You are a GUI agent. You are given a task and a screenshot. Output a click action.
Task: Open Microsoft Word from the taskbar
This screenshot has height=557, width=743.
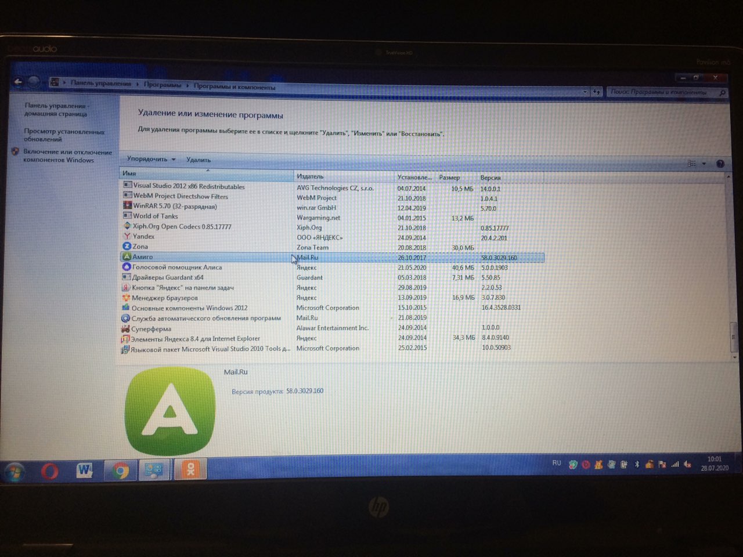85,470
